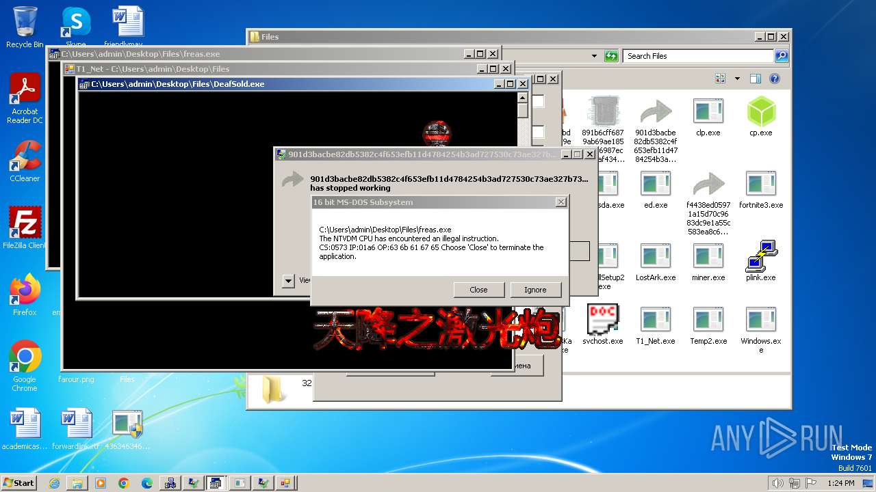Select fortnite3.exe file icon
The height and width of the screenshot is (492, 876).
[x=761, y=189]
